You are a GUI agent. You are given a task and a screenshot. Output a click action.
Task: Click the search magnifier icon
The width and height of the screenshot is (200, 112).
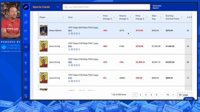(x=66, y=7)
